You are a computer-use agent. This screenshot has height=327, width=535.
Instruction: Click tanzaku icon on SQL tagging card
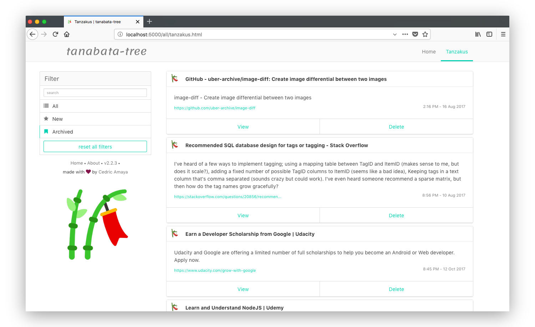[175, 145]
